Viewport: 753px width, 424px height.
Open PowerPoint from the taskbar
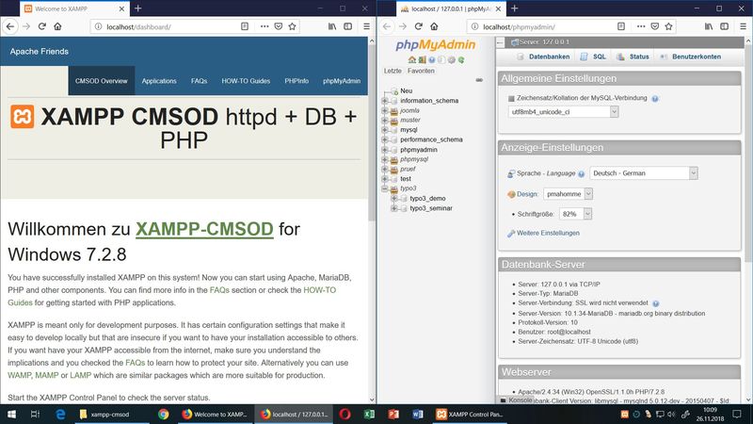393,414
